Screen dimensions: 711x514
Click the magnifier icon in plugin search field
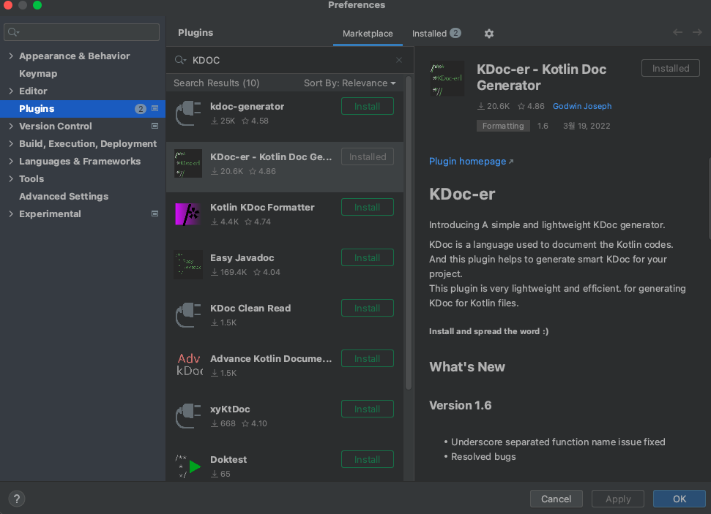pyautogui.click(x=180, y=60)
